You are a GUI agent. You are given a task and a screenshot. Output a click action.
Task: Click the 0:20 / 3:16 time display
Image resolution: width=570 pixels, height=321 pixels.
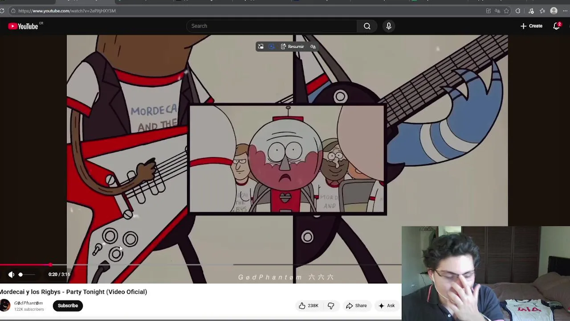pyautogui.click(x=59, y=275)
